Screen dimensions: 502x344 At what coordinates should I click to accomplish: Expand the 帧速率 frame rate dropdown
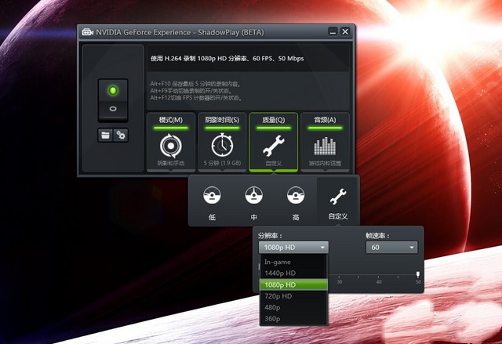tap(391, 248)
